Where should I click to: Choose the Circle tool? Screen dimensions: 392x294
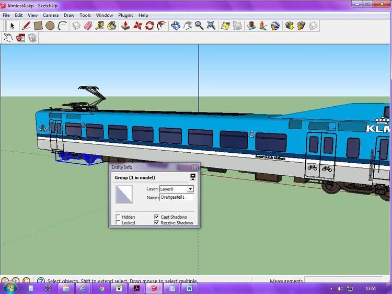pyautogui.click(x=50, y=26)
